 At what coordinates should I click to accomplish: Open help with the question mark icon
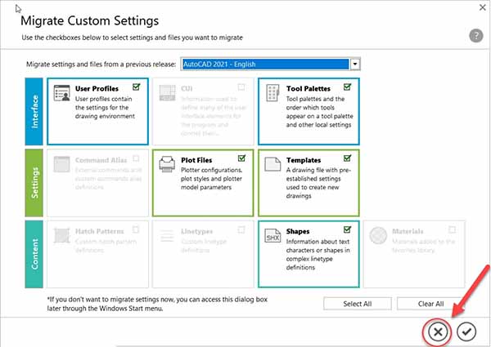[x=475, y=35]
